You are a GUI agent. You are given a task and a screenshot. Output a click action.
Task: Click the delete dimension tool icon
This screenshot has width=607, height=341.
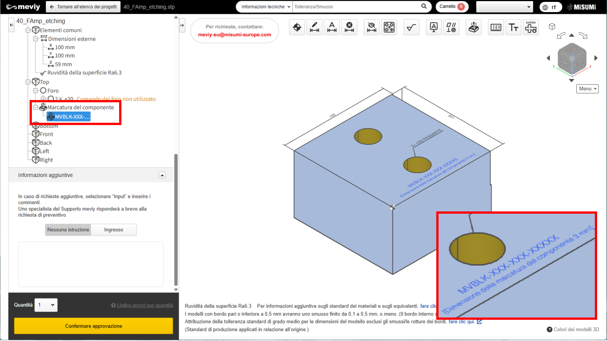pyautogui.click(x=349, y=27)
